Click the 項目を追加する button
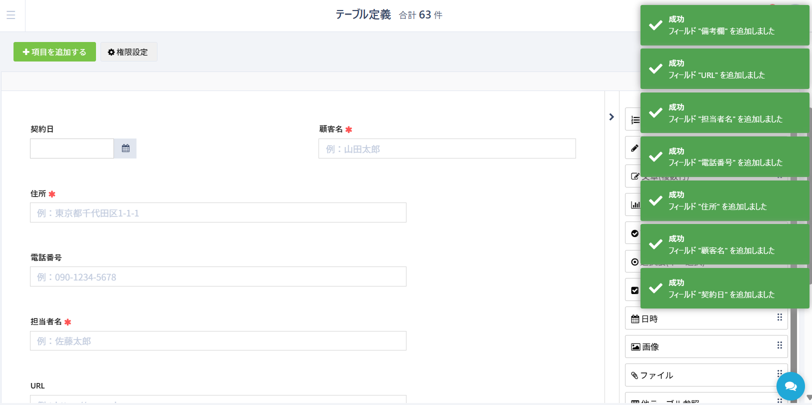The width and height of the screenshot is (812, 405). tap(54, 52)
